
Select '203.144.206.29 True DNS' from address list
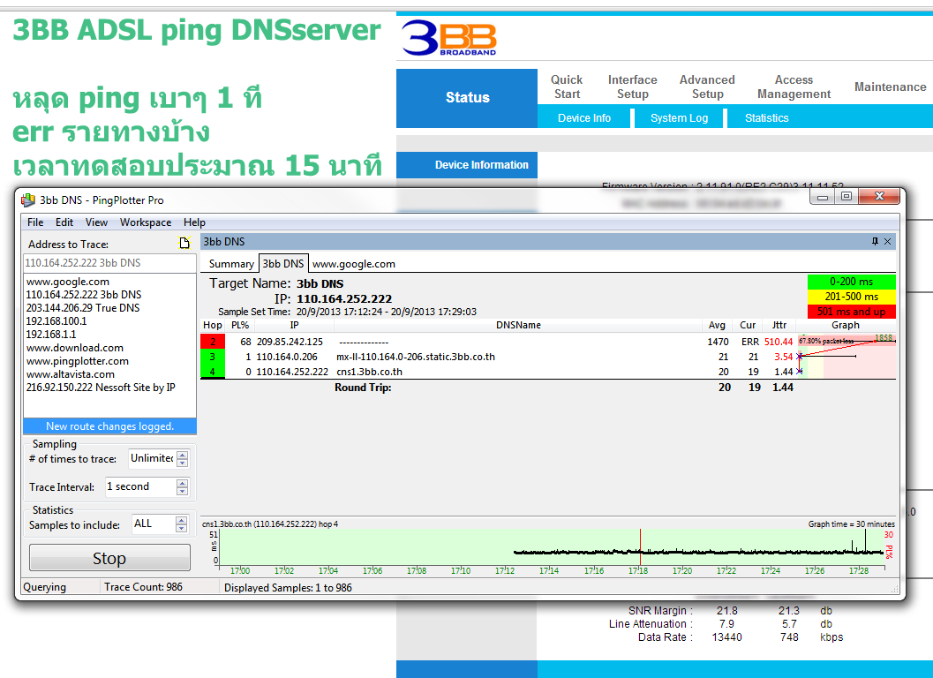83,308
